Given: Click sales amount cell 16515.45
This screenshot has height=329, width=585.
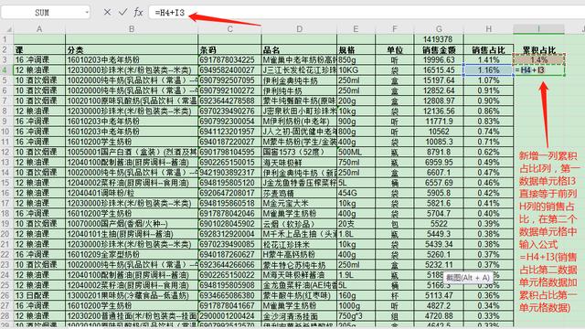Looking at the screenshot, I should click(x=439, y=69).
